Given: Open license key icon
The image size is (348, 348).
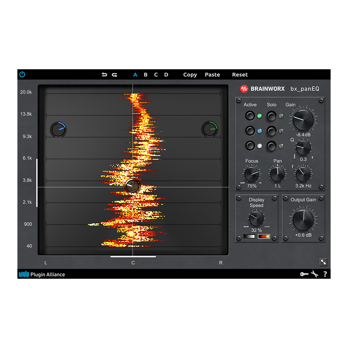Looking at the screenshot, I should click(304, 274).
